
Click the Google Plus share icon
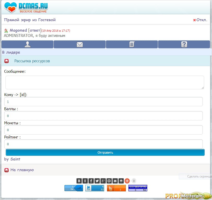pyautogui.click(x=103, y=181)
